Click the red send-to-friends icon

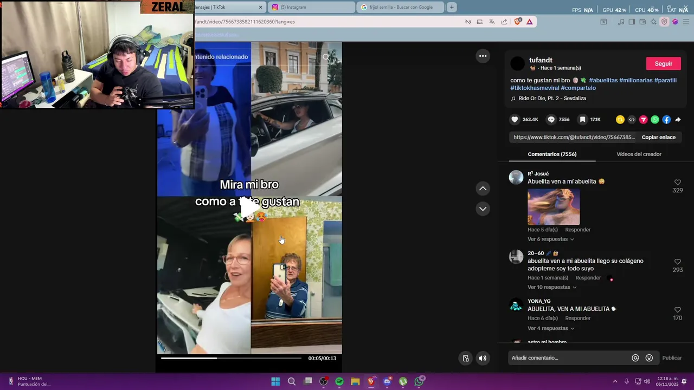(644, 119)
